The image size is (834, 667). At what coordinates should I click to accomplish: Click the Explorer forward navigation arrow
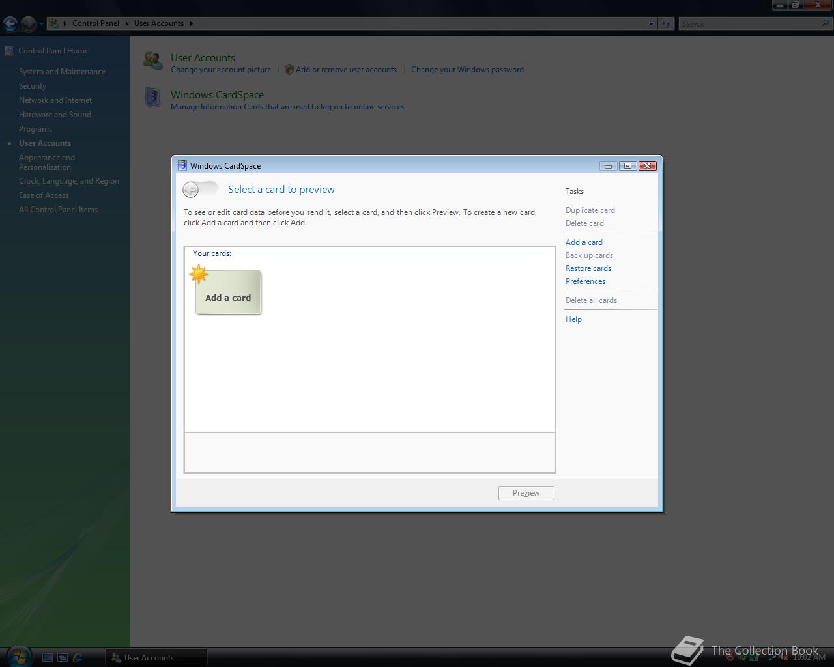[28, 23]
